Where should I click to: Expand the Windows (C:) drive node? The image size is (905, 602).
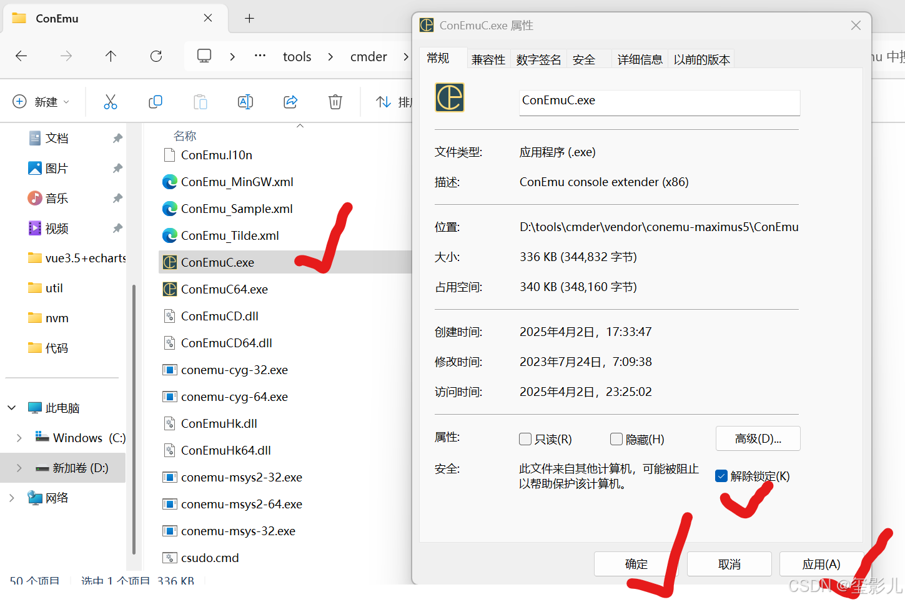[19, 438]
